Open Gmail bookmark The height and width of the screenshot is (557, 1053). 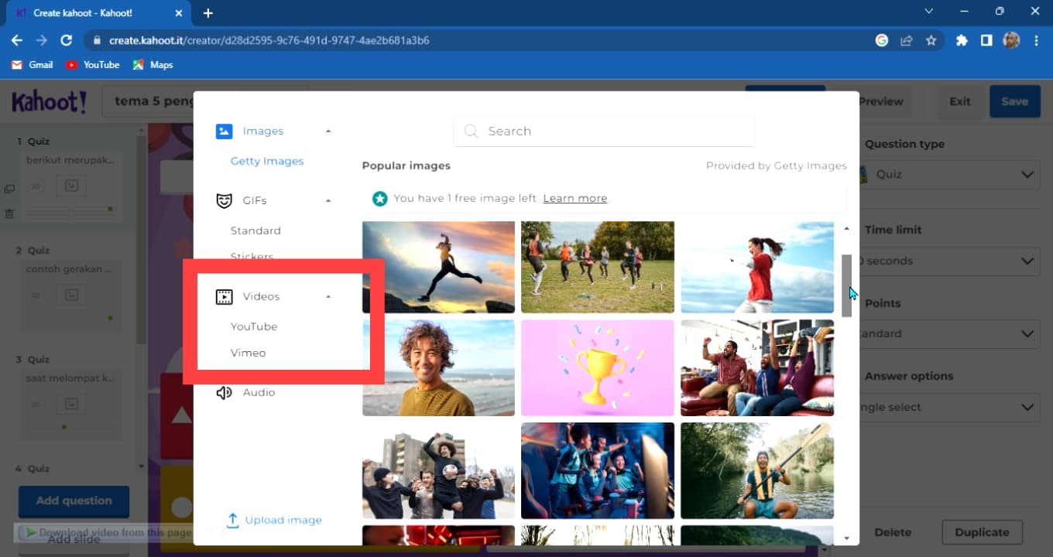click(x=32, y=65)
